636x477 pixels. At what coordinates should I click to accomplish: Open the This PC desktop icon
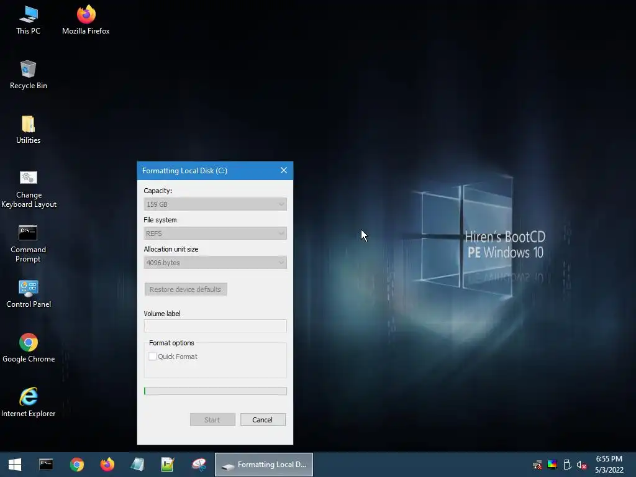pyautogui.click(x=29, y=20)
